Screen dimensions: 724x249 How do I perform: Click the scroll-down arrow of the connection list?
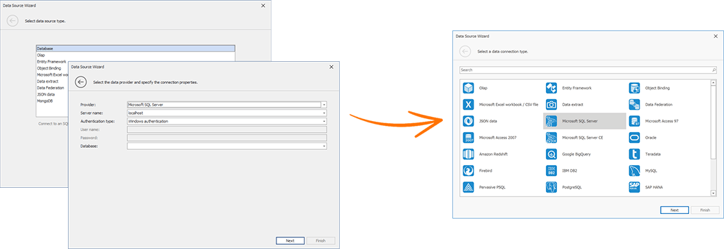714,193
